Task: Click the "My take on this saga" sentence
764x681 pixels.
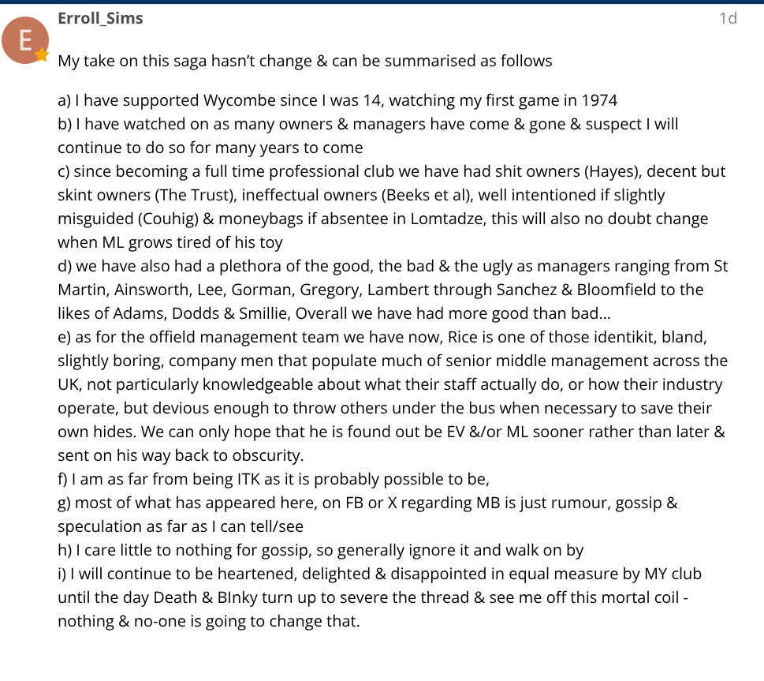Action: click(x=304, y=61)
